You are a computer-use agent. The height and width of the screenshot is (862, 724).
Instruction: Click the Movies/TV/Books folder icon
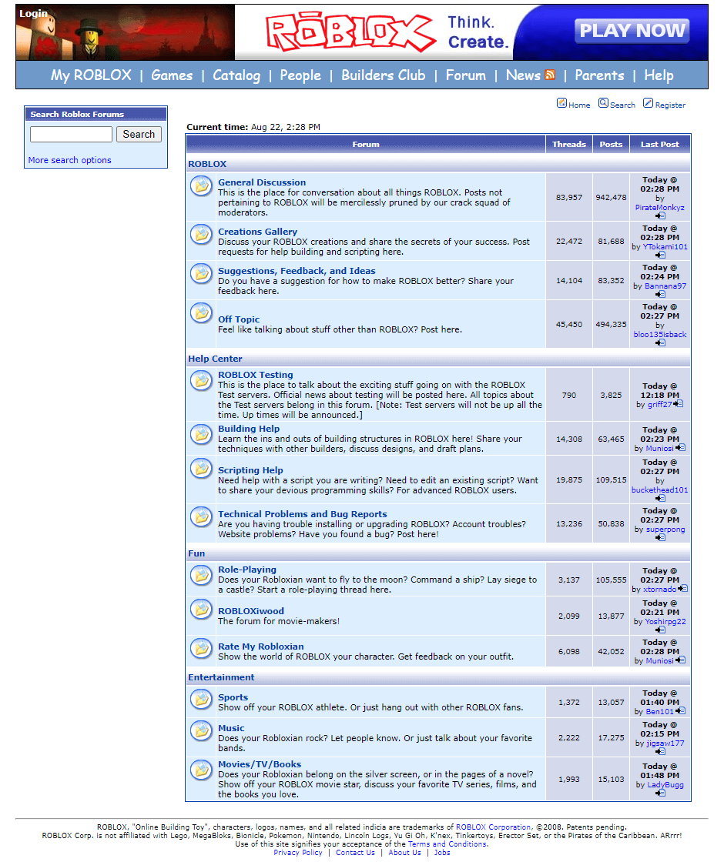(201, 770)
